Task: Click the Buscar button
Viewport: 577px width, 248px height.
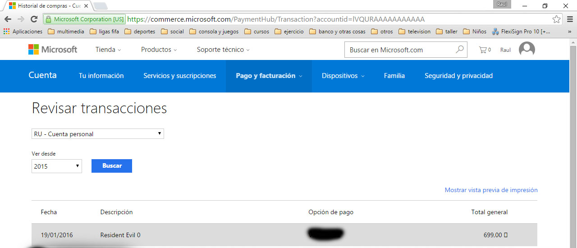Action: (112, 166)
